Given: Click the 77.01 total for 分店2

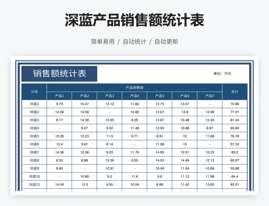Looking at the screenshot, I should (x=235, y=112).
